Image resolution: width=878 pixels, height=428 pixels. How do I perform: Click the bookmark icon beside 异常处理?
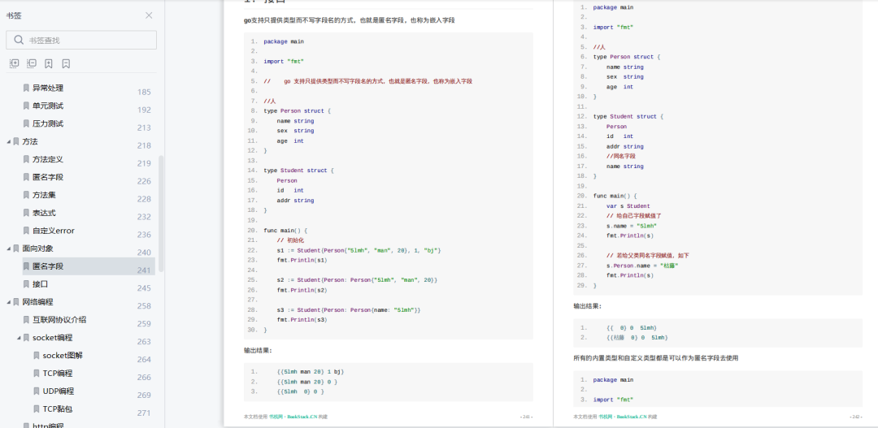click(26, 88)
